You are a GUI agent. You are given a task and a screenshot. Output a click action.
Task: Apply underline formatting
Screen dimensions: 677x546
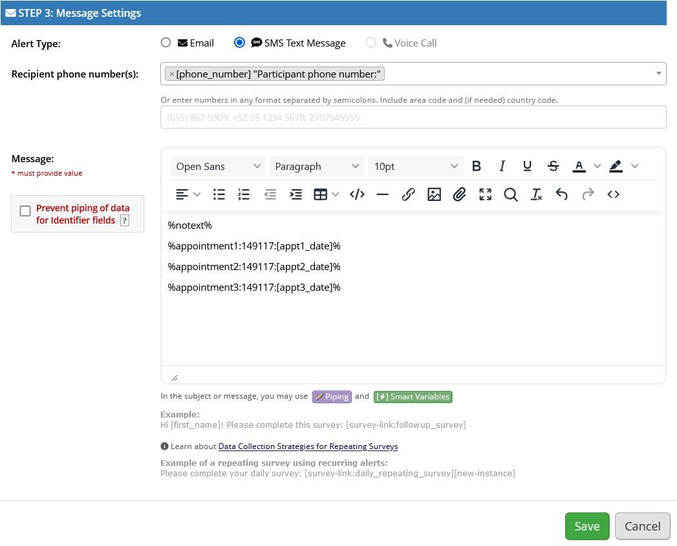pyautogui.click(x=527, y=166)
